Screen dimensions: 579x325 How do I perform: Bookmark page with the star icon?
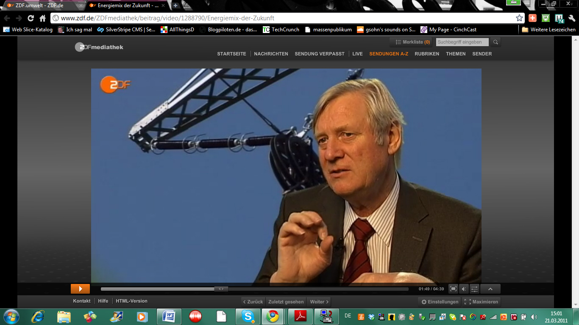tap(519, 18)
